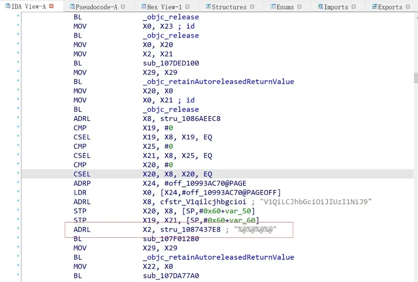The width and height of the screenshot is (418, 282).
Task: Select sub_107DED100 call target
Action: 171,63
